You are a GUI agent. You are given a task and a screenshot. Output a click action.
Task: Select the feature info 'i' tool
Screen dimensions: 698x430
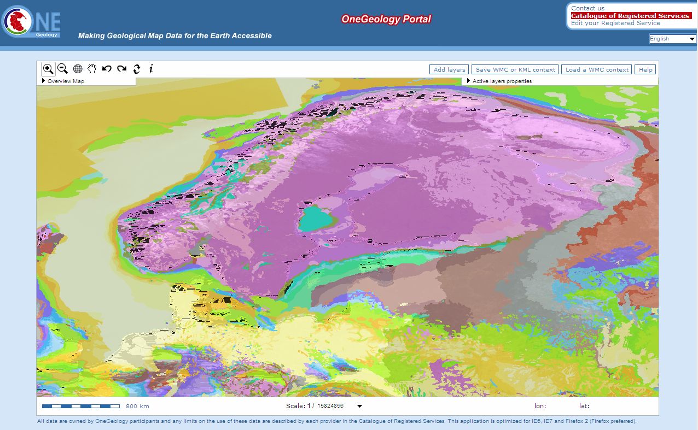click(152, 69)
